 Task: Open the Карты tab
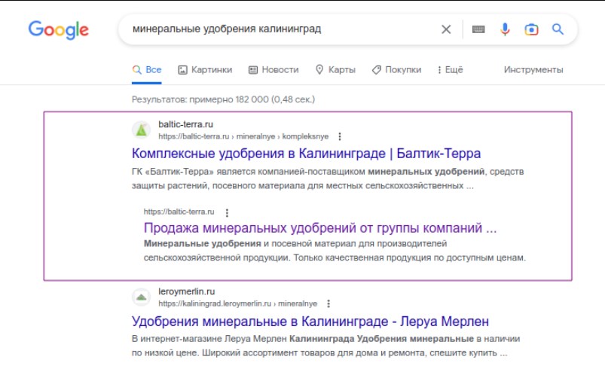tap(335, 70)
